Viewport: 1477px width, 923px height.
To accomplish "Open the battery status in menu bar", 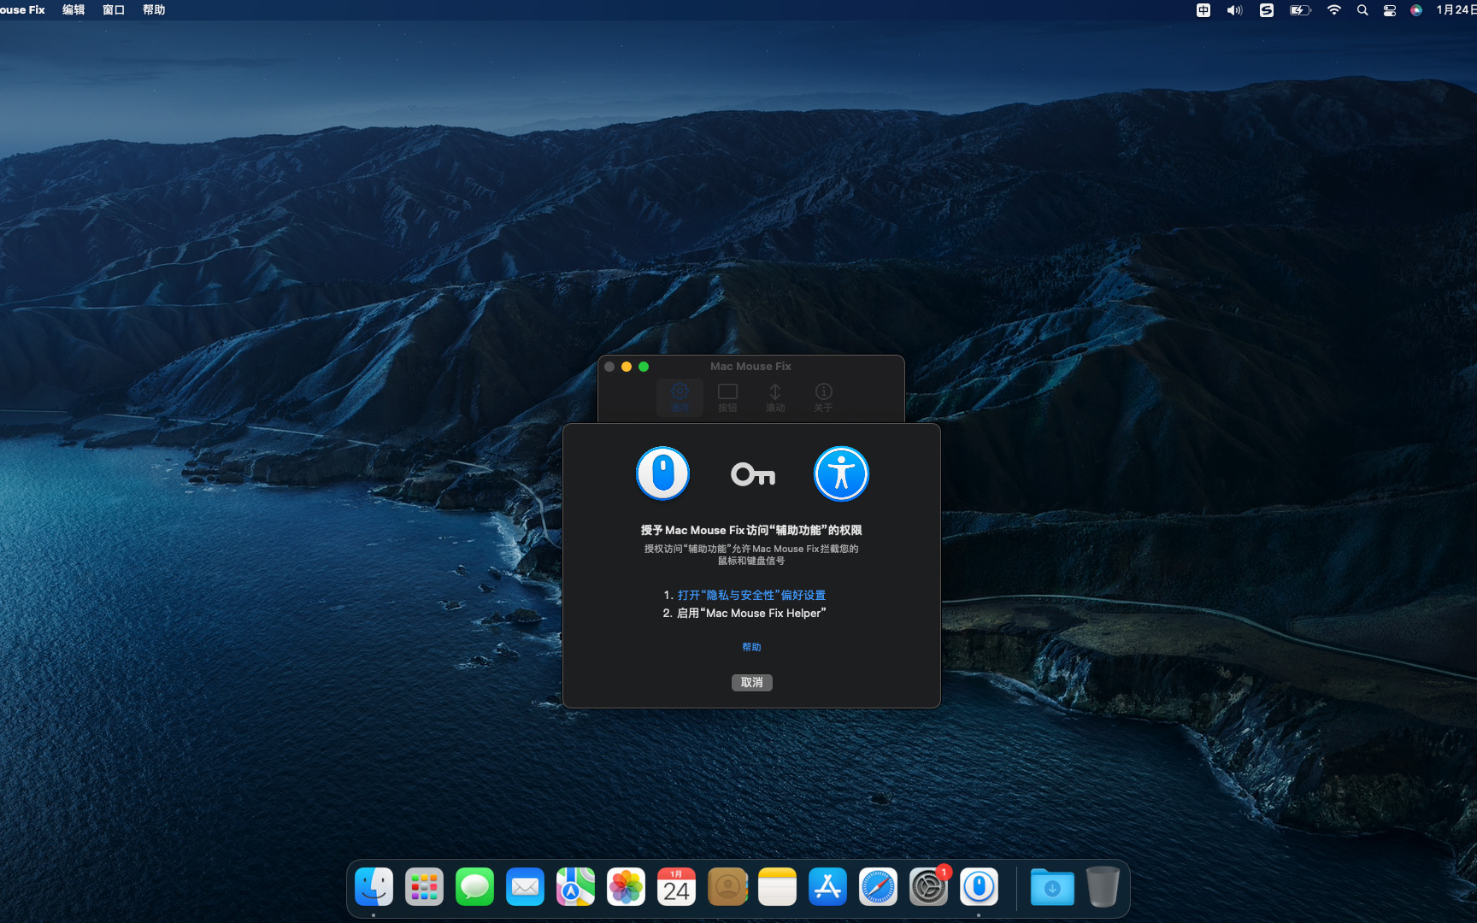I will 1300,10.
